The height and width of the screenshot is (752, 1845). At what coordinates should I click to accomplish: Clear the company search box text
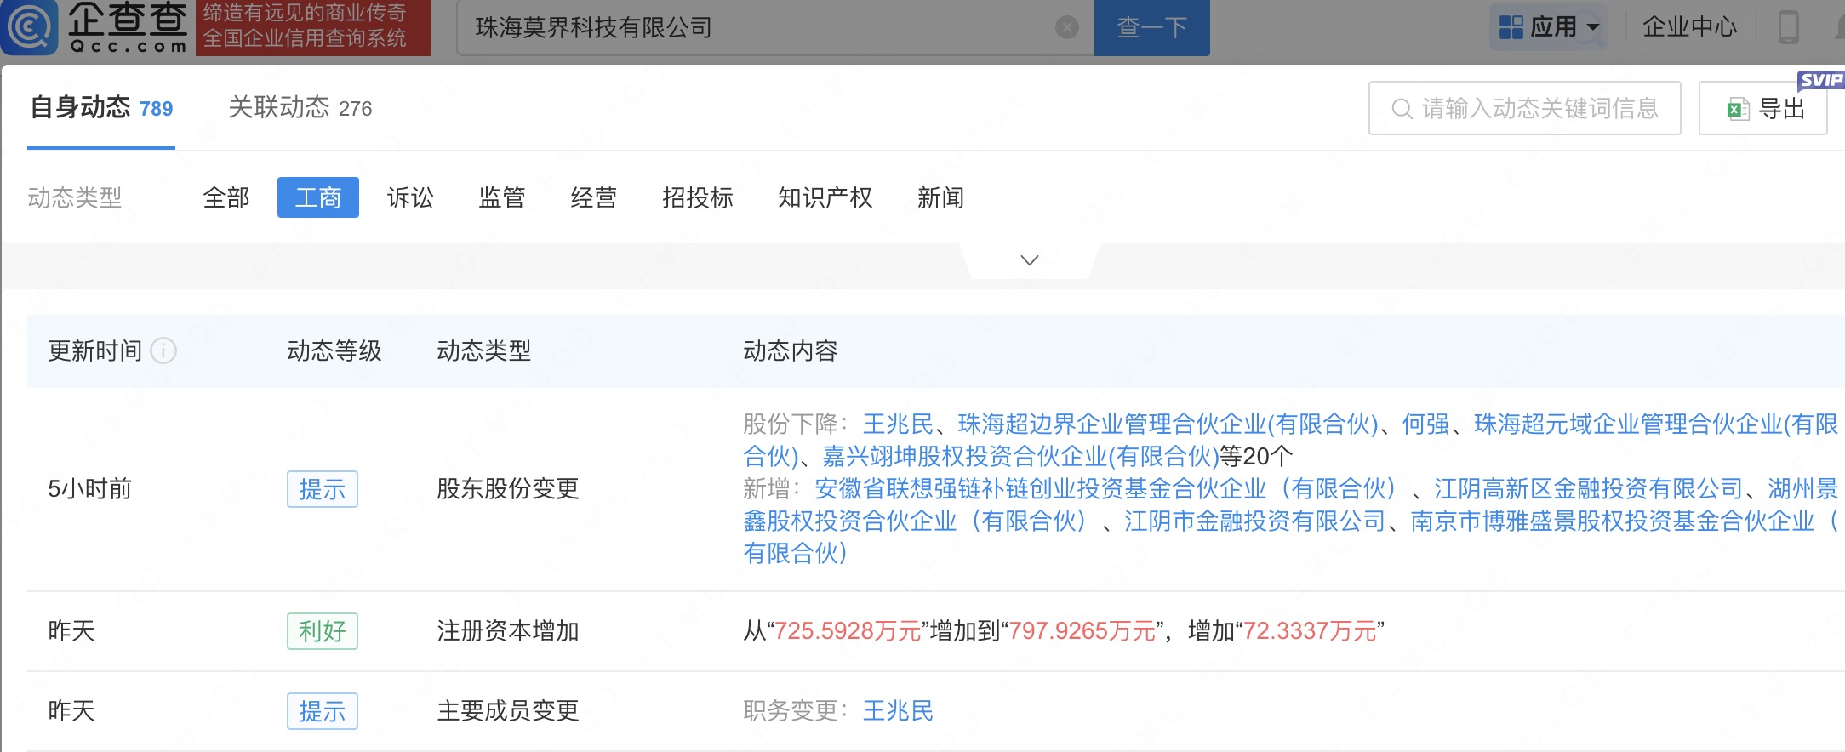1066,28
